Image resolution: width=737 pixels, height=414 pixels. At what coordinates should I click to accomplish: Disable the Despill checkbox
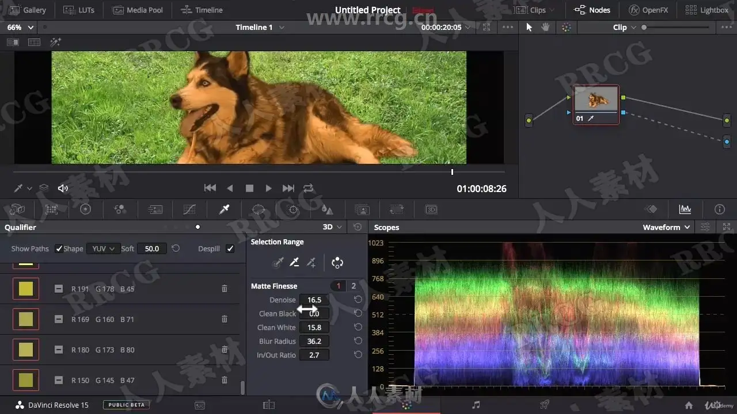(230, 248)
